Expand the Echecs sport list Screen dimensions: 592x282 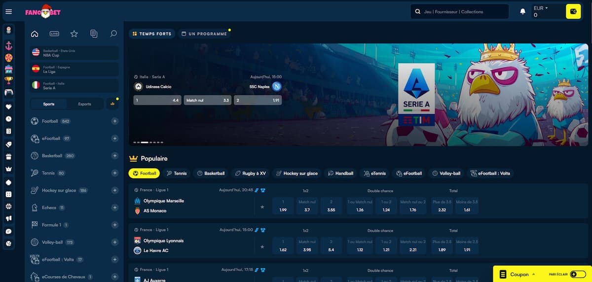click(x=114, y=208)
